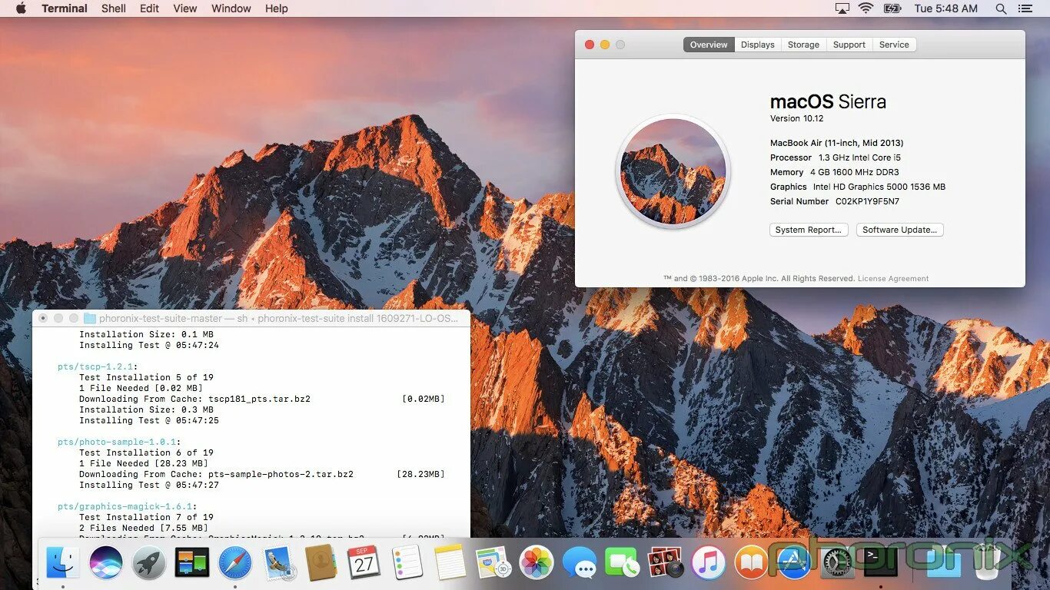Click "pts-sample-photos-2.tar.bz2" download line
Screen dimensions: 1050x590
[262, 474]
